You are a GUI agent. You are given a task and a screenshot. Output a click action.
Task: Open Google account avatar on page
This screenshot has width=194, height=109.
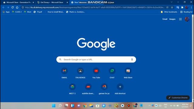click(x=187, y=19)
